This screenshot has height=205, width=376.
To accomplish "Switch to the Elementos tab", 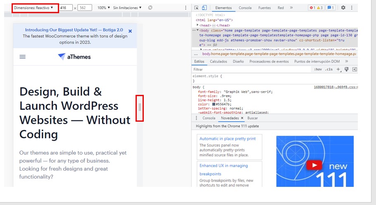I will [x=224, y=8].
